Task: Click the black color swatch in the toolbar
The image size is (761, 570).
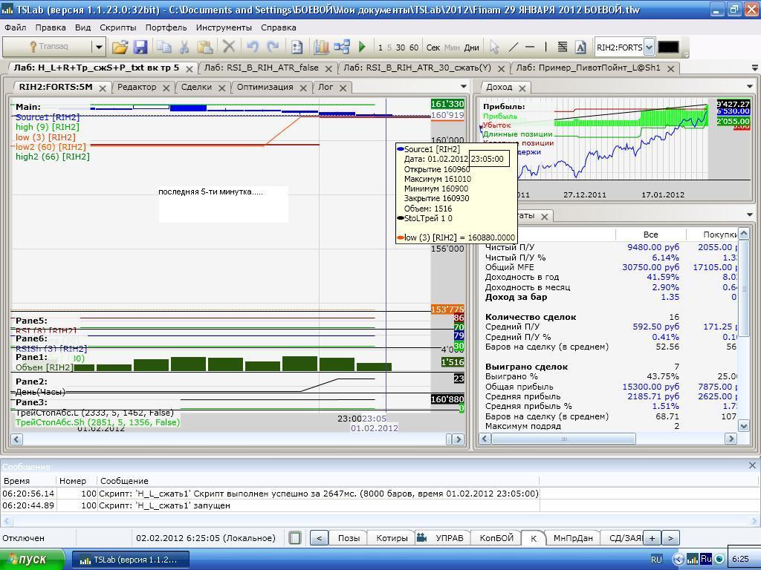Action: 668,47
